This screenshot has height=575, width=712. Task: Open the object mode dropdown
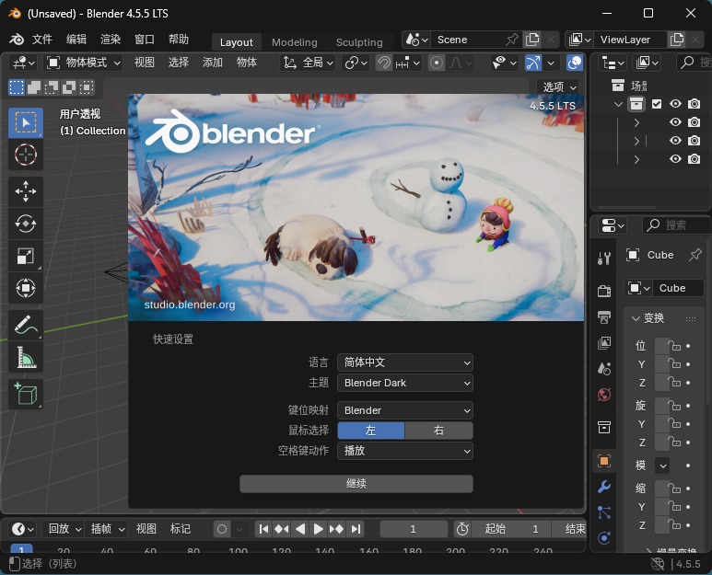[x=84, y=63]
